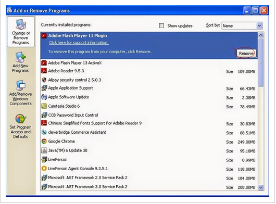Viewport: 276px width, 204px height.
Task: Click the Alipay security control shield icon
Action: coord(44,80)
